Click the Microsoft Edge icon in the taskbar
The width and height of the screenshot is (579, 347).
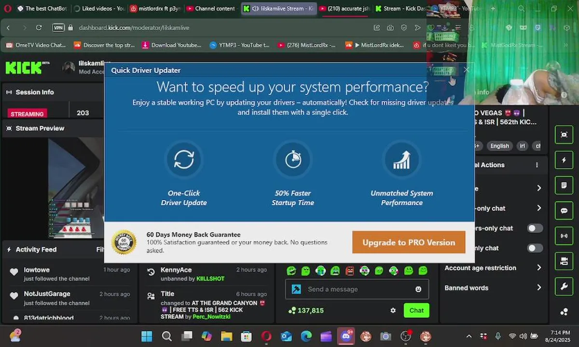click(x=306, y=336)
